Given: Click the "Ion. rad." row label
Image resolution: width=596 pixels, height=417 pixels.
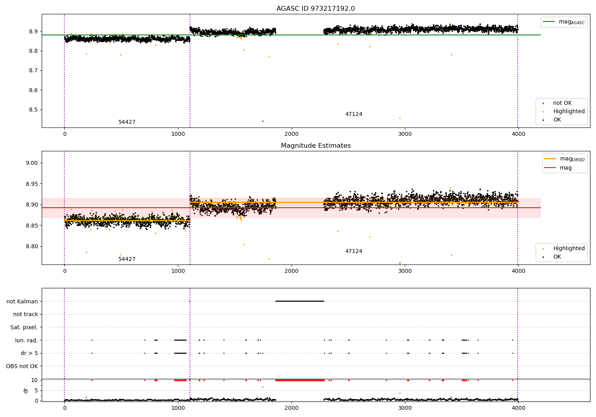Looking at the screenshot, I should point(27,340).
